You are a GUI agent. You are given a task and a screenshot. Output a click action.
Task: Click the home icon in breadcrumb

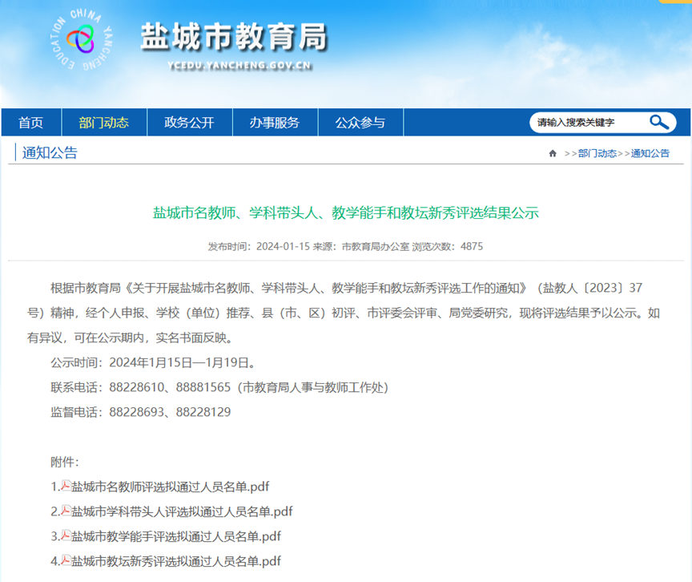[x=553, y=153]
